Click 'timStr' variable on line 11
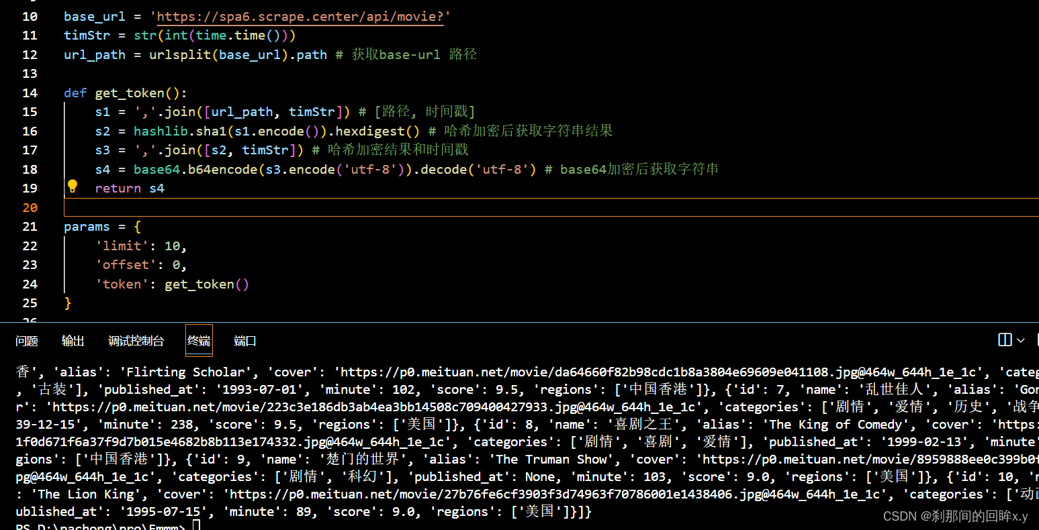The image size is (1039, 530). (x=87, y=35)
